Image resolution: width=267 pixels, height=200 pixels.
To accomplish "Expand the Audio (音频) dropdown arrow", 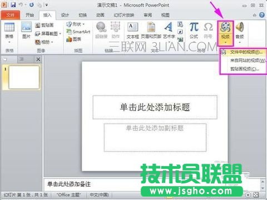I will coord(240,42).
